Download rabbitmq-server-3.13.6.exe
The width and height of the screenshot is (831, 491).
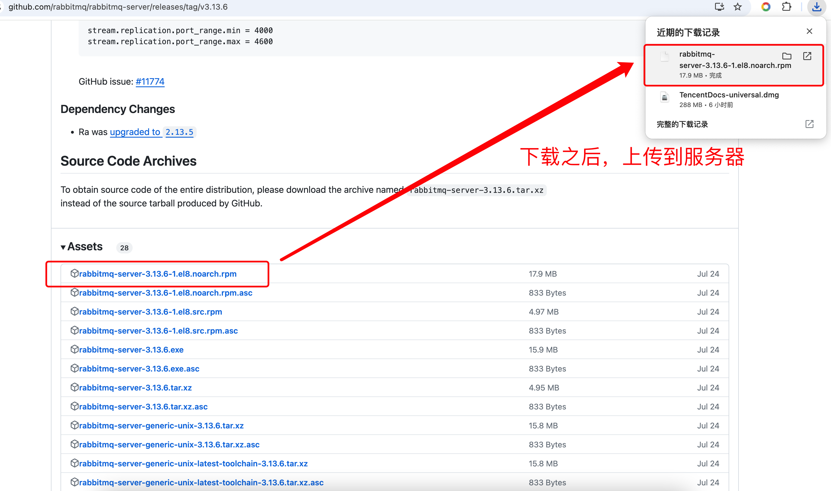pyautogui.click(x=131, y=350)
